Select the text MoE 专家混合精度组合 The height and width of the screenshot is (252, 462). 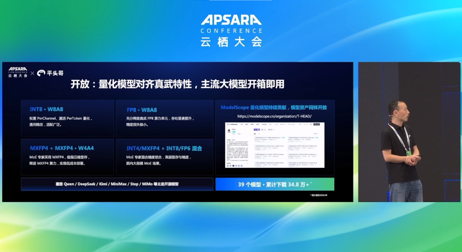[x=145, y=157]
